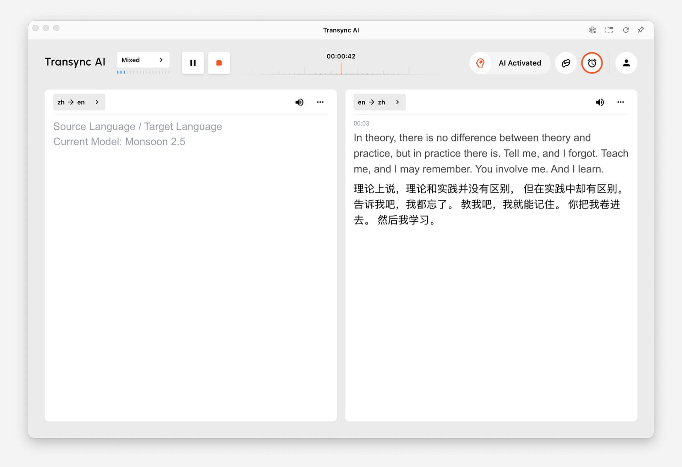Expand the zh → en language selector

tap(79, 102)
